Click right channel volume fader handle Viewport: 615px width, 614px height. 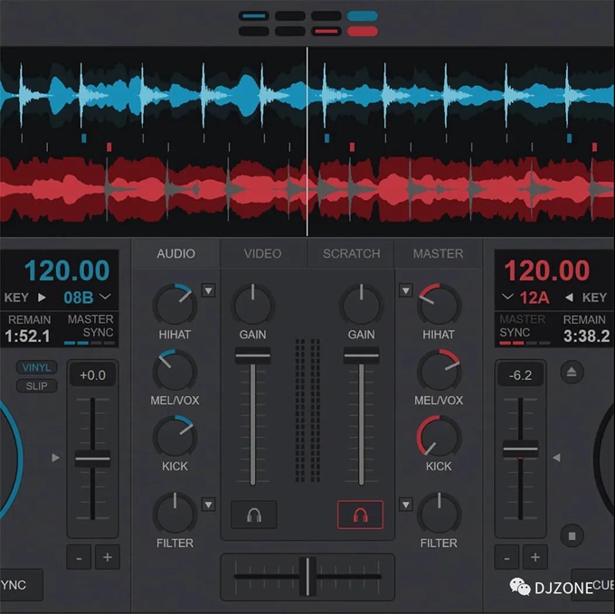361,355
